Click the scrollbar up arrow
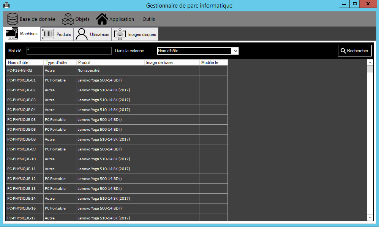The width and height of the screenshot is (379, 227). (370, 63)
